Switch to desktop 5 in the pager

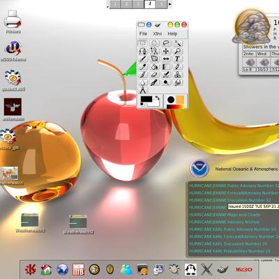point(161,4)
